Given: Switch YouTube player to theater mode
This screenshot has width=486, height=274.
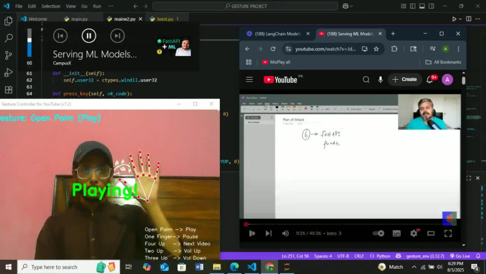Looking at the screenshot, I should 431,233.
